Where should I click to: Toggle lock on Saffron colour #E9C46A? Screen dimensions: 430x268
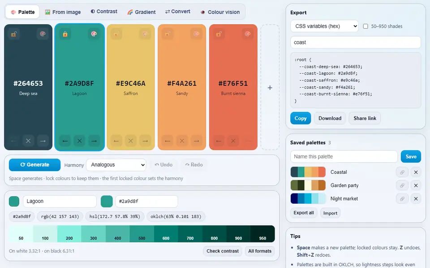[116, 34]
